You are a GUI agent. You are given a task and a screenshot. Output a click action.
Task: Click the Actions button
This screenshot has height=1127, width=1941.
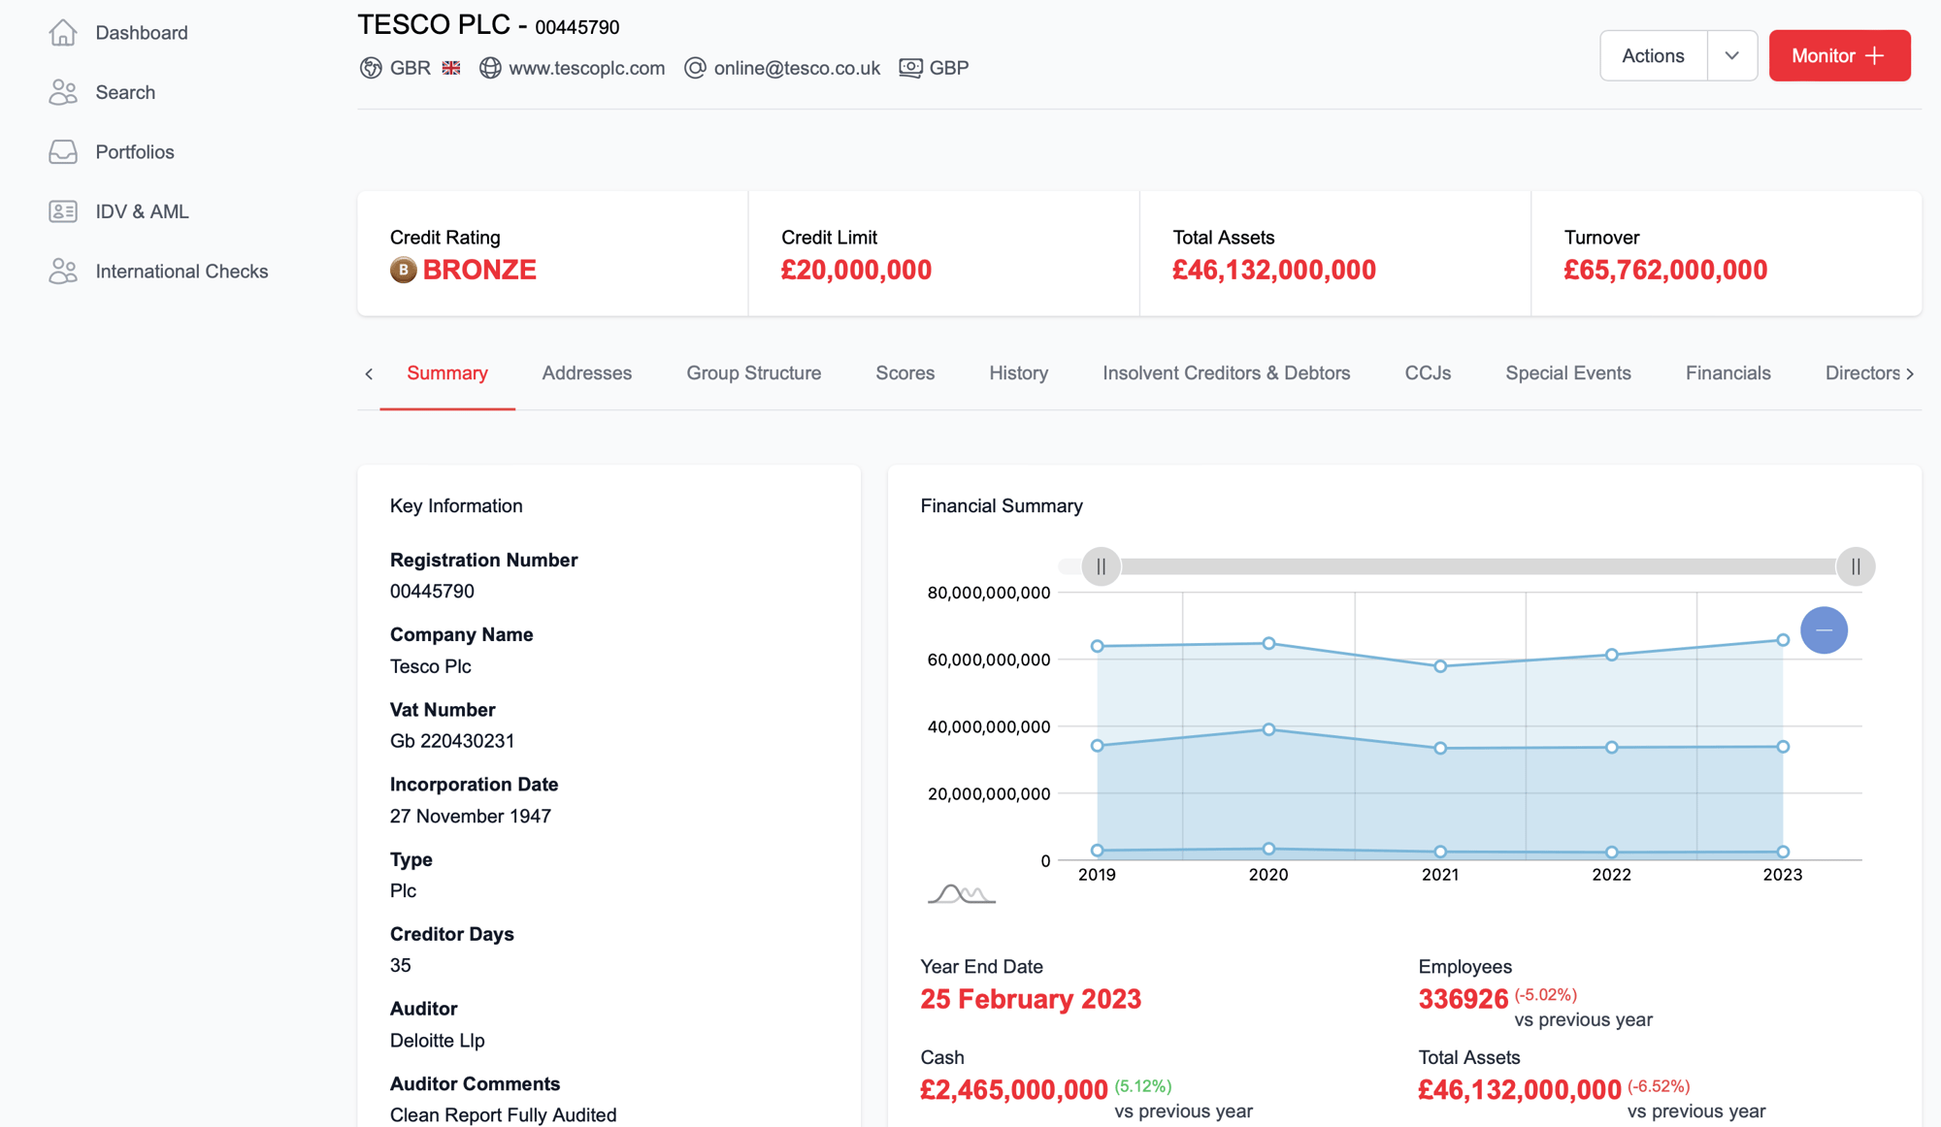tap(1654, 55)
